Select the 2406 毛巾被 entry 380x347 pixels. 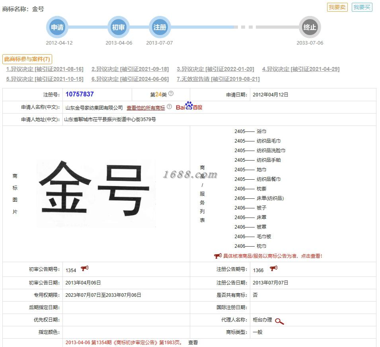[253, 236]
